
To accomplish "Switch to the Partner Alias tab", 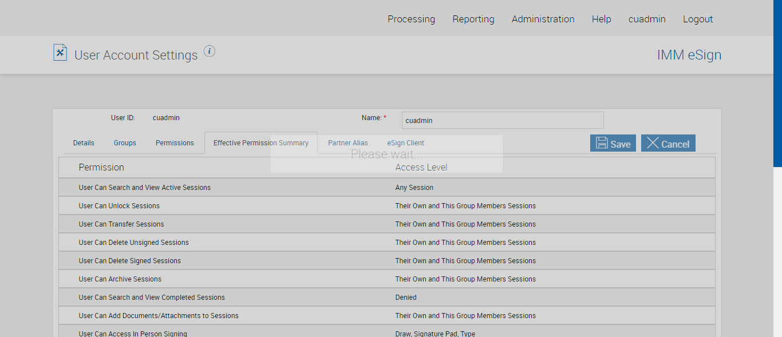I will coord(348,143).
